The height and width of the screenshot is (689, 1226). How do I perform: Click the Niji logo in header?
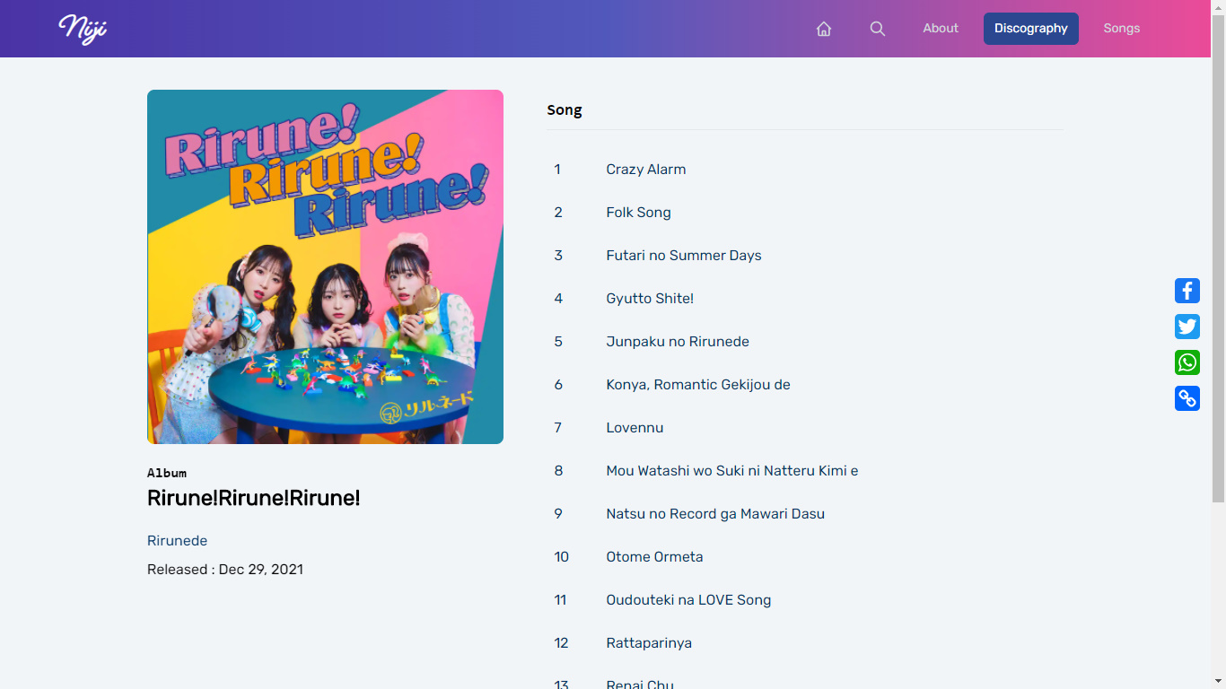(x=83, y=29)
